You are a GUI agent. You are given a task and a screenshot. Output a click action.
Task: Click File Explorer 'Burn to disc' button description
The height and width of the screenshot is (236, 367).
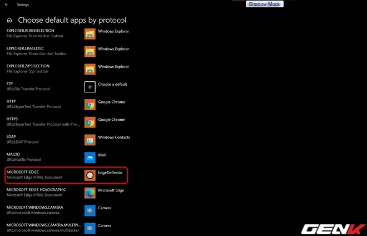(x=35, y=36)
